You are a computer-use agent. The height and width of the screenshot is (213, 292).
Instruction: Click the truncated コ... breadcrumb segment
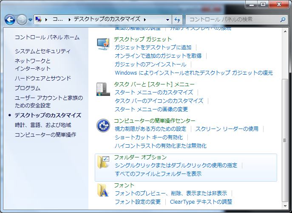[x=57, y=20]
